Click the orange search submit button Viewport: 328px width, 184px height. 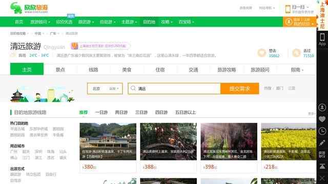click(x=240, y=88)
